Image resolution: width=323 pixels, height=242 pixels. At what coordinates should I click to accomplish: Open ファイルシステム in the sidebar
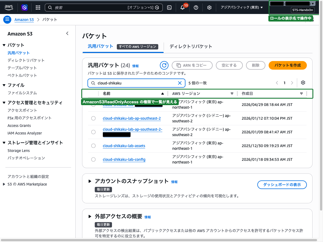[22, 93]
